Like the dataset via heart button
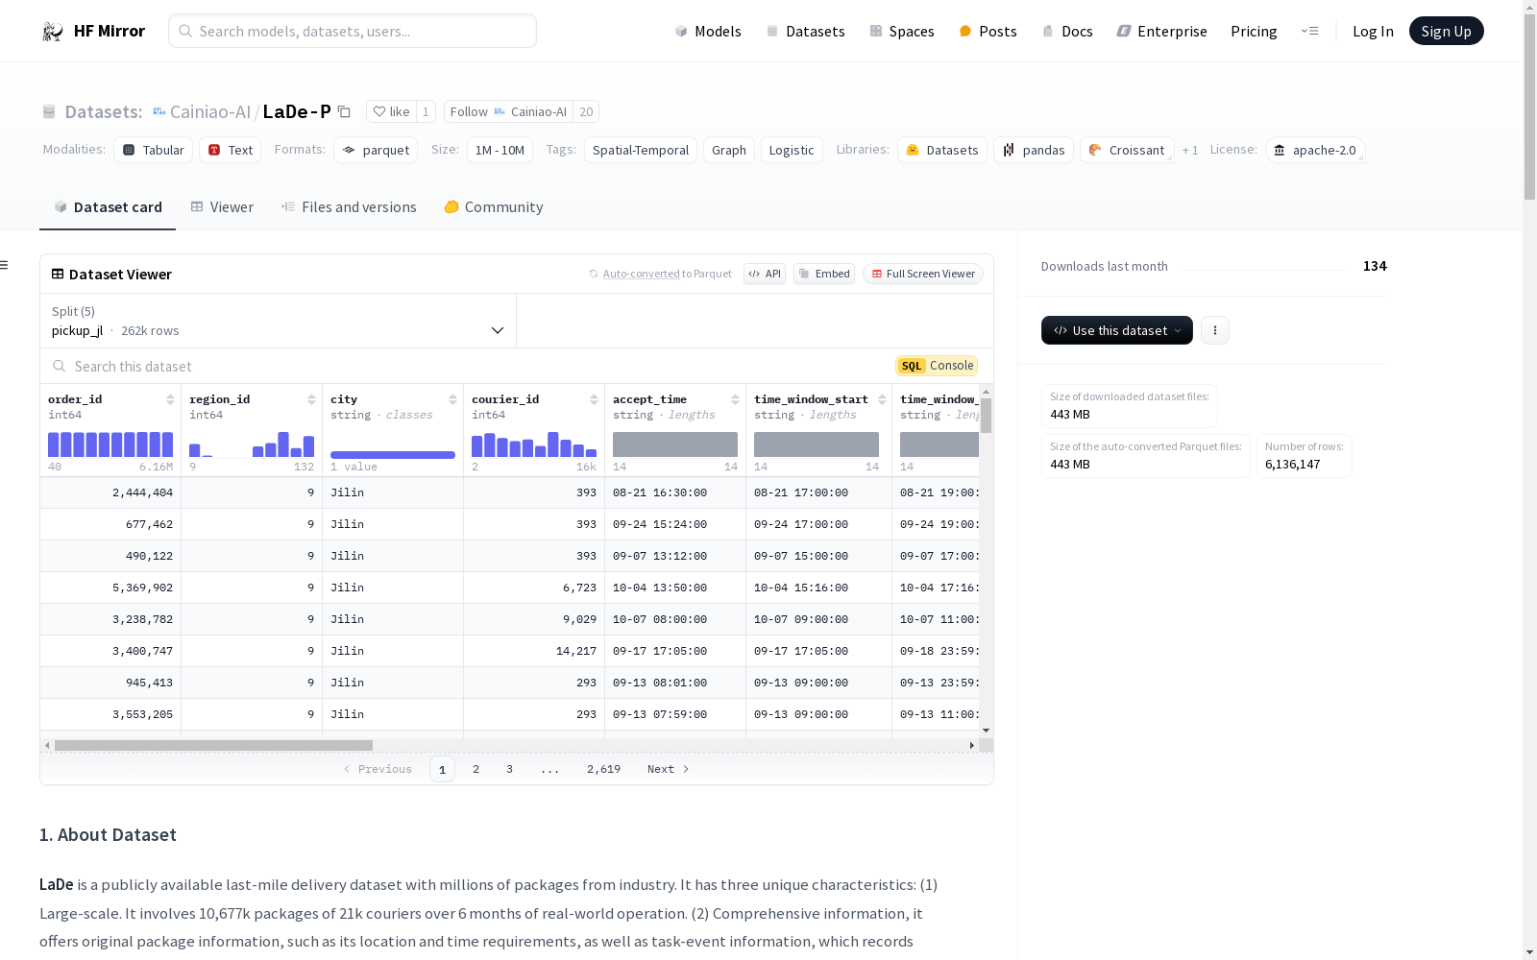 391,111
